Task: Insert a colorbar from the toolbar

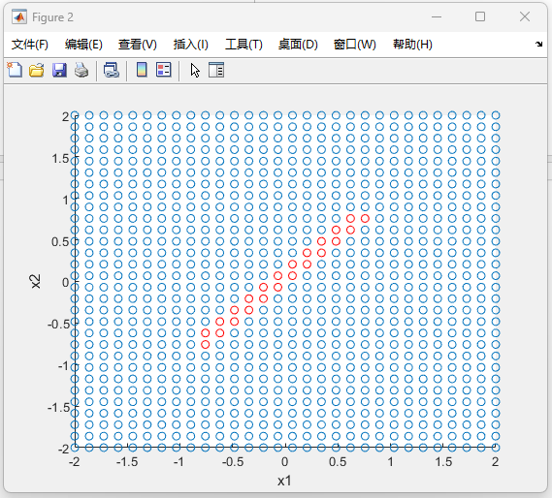Action: 142,70
